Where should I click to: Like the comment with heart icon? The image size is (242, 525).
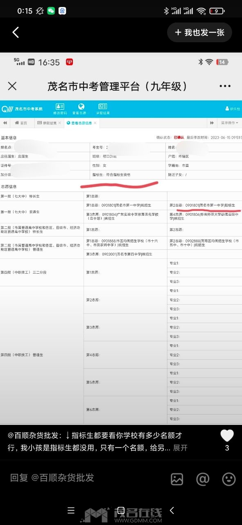pyautogui.click(x=227, y=436)
